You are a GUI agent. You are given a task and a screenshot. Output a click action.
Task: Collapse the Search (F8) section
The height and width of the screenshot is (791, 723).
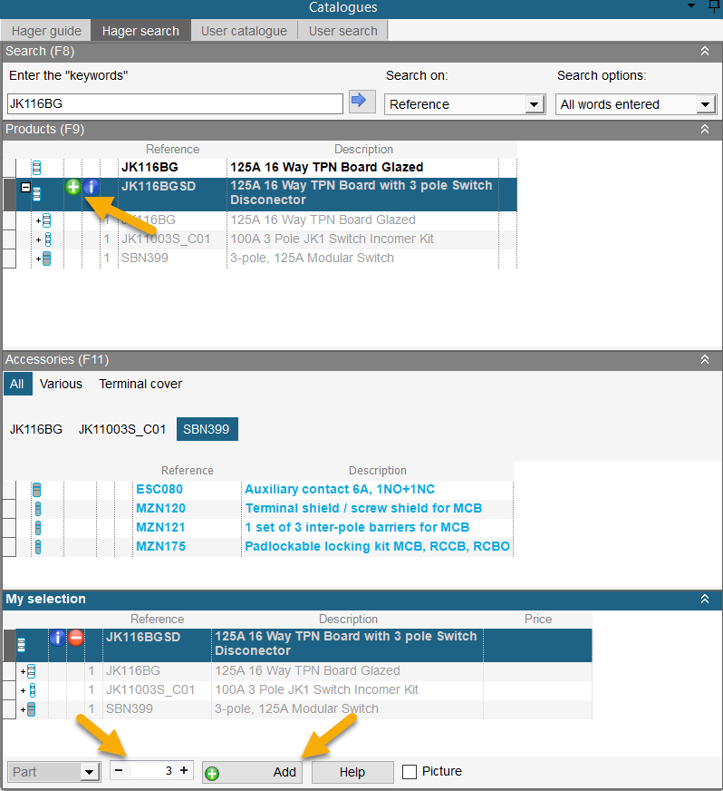point(705,51)
